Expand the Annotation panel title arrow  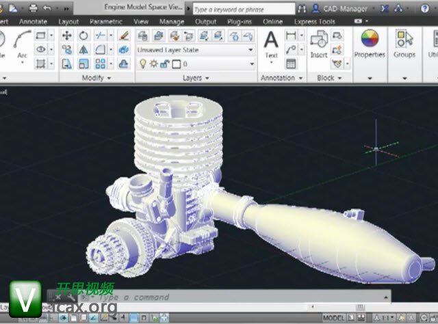300,78
